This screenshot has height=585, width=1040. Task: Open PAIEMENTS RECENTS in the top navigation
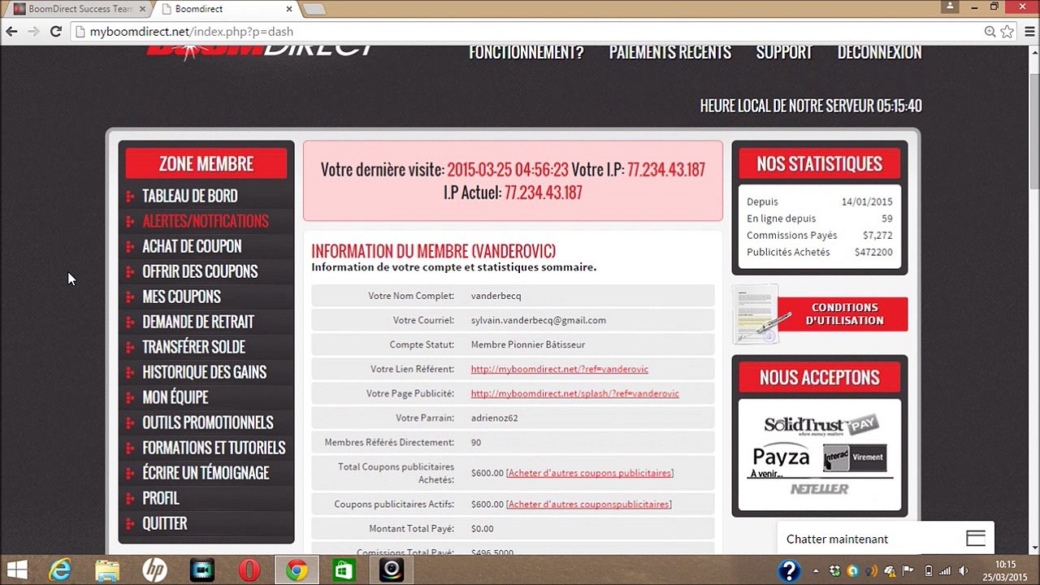click(x=670, y=52)
